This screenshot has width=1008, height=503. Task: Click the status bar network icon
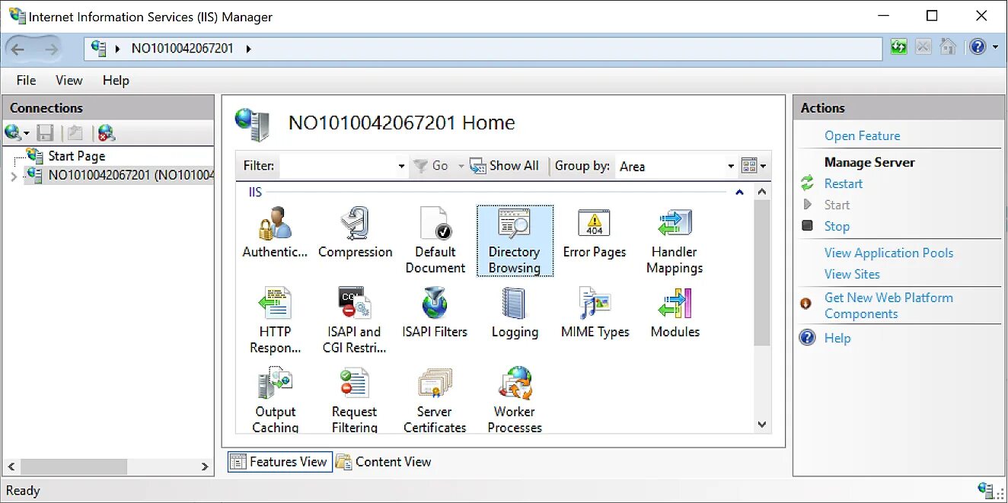[x=986, y=490]
